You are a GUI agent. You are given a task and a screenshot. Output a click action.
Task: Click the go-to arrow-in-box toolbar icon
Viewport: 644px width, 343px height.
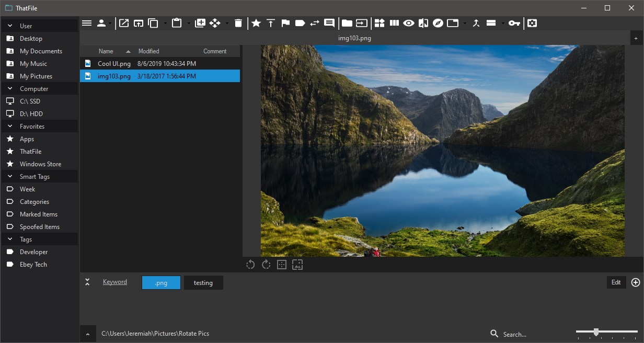[x=362, y=23]
